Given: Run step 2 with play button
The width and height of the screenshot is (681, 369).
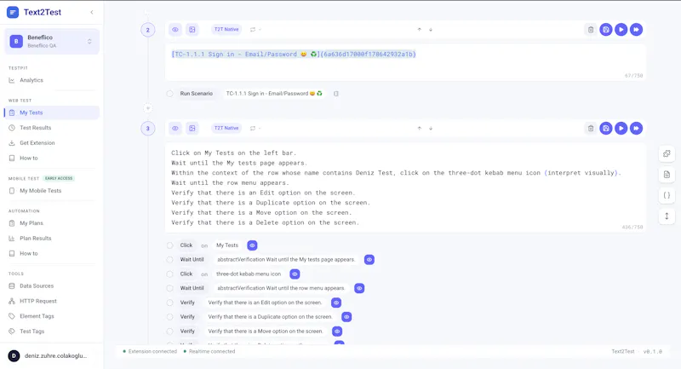Looking at the screenshot, I should click(621, 30).
